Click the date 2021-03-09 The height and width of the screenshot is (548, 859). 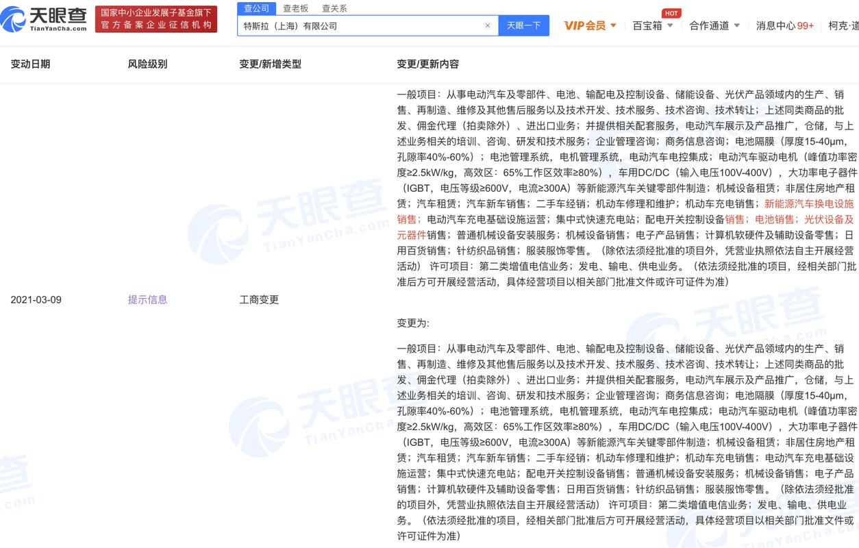pos(36,299)
